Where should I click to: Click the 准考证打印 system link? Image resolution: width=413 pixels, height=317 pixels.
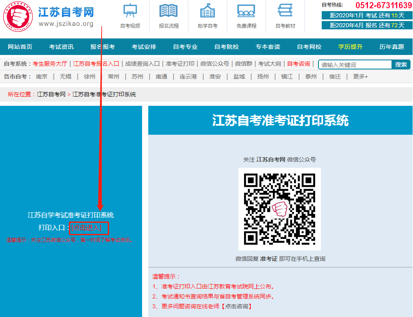(x=180, y=64)
